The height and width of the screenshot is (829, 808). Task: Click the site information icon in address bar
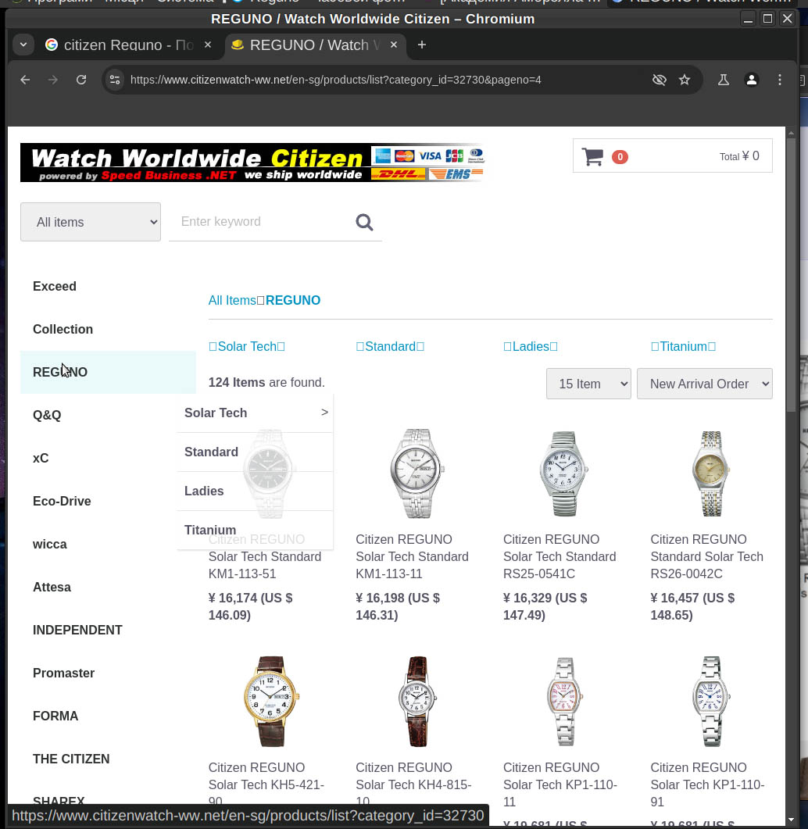115,80
